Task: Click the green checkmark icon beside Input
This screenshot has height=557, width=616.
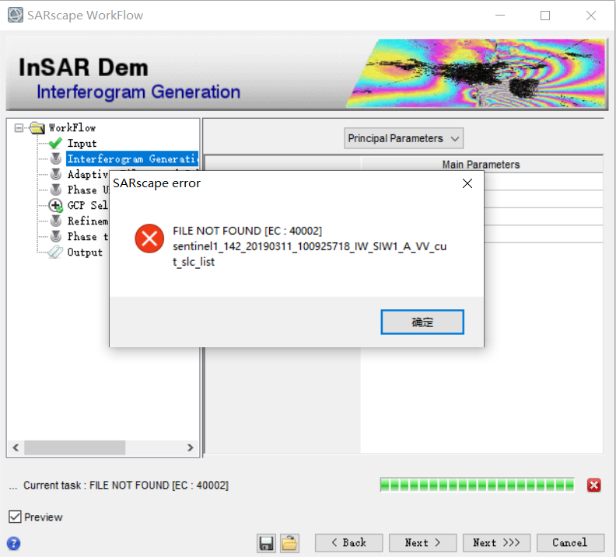Action: (55, 143)
